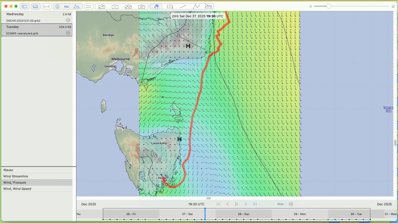Click the timeline splitter grip handle

pyautogui.click(x=209, y=198)
